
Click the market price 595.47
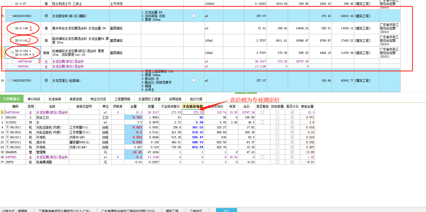pos(198,137)
